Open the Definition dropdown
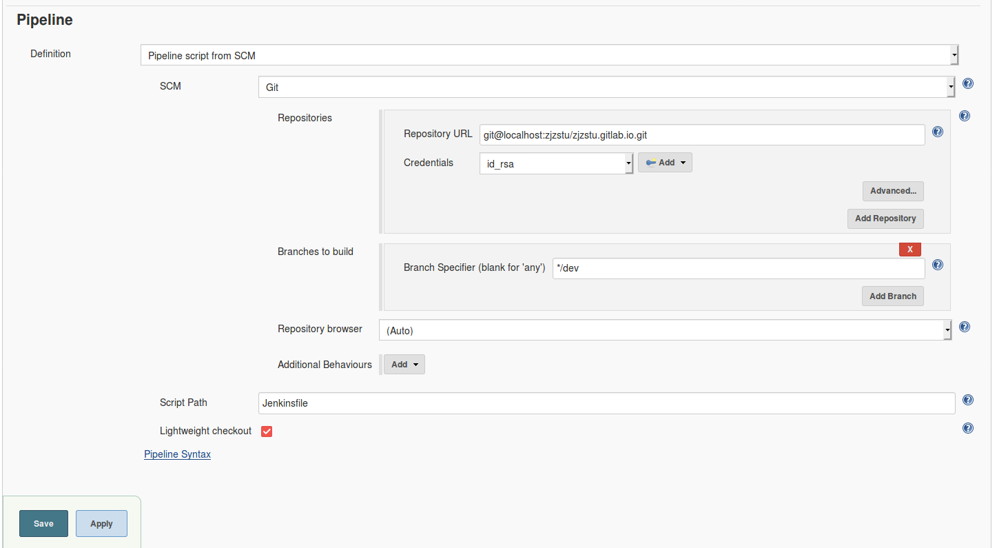 coord(549,55)
